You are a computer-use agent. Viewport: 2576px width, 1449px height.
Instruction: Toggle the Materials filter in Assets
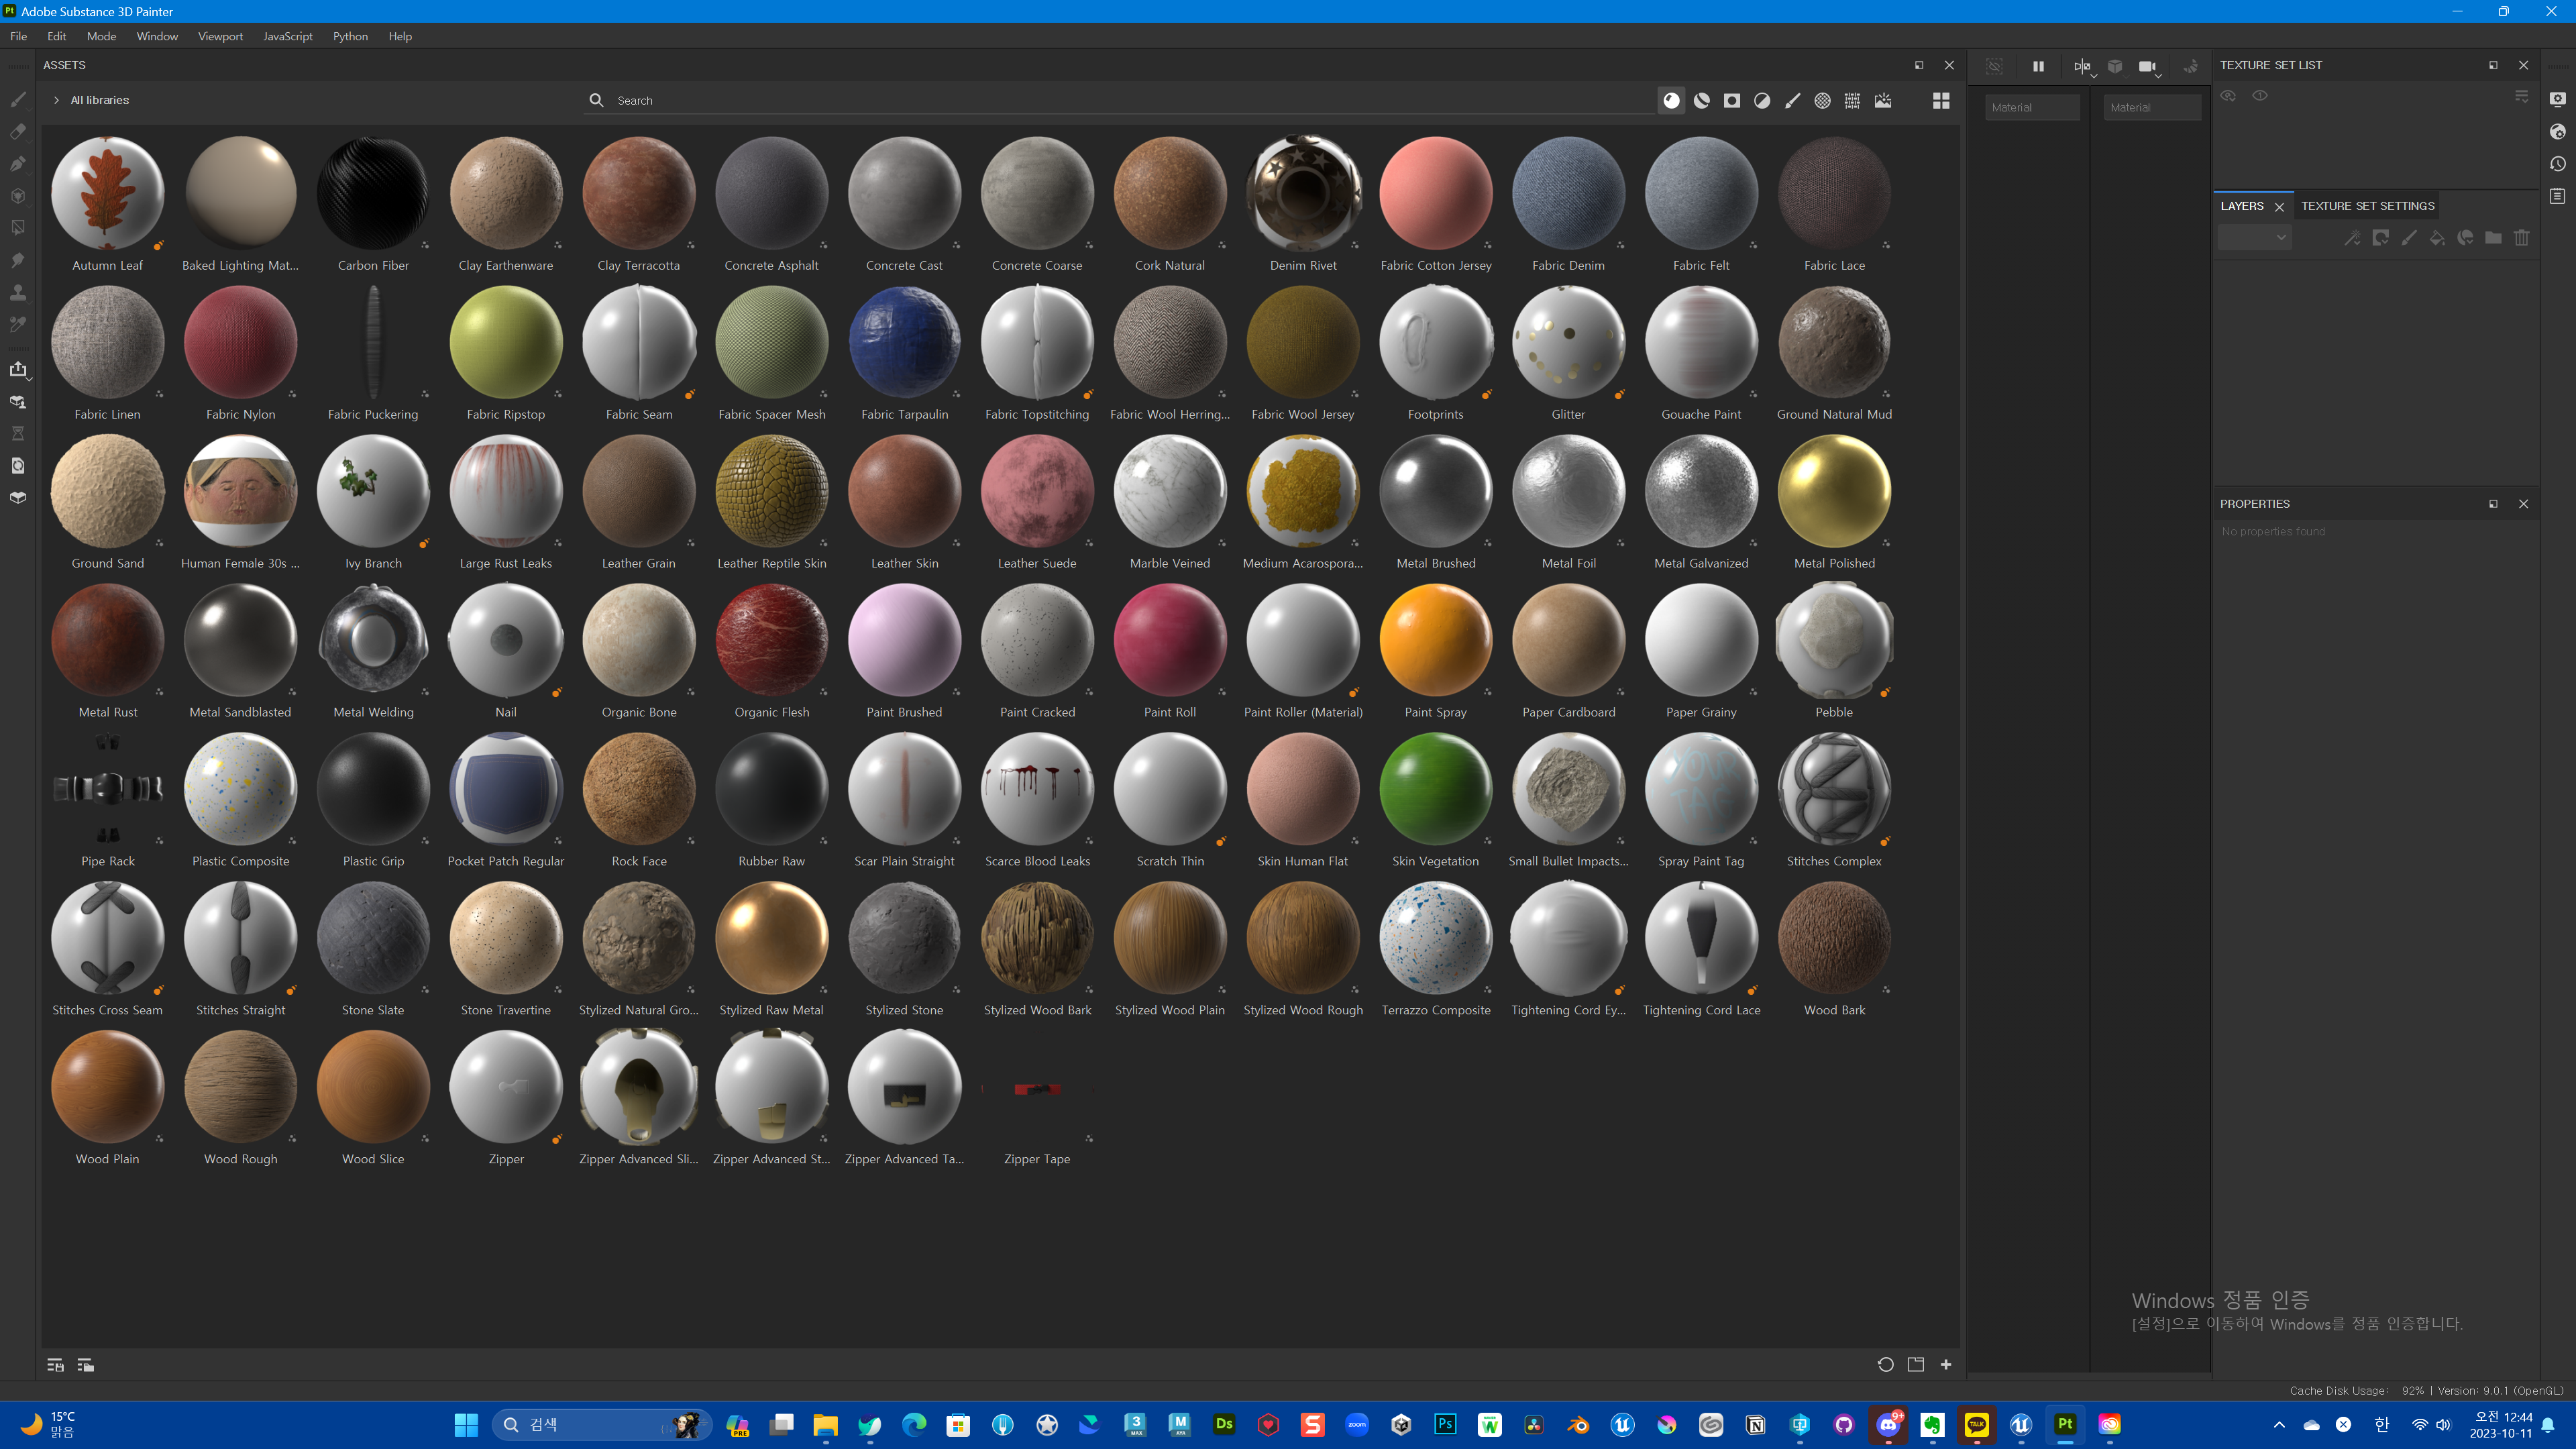pyautogui.click(x=1671, y=101)
